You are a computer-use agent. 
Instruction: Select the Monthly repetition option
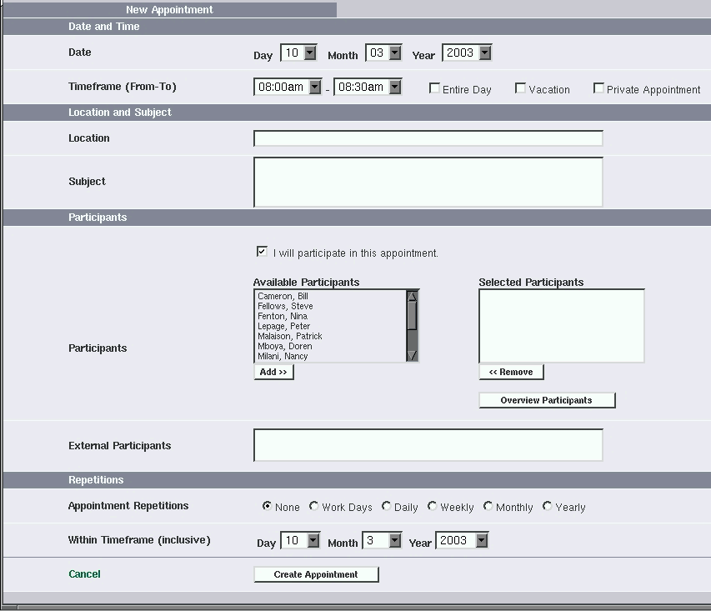488,506
